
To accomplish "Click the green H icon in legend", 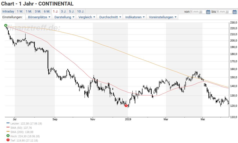I will (x=8, y=136).
